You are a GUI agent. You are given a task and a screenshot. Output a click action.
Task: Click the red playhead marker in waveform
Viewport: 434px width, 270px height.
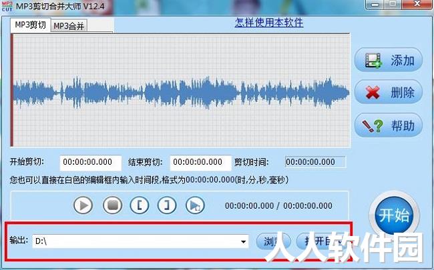click(12, 91)
